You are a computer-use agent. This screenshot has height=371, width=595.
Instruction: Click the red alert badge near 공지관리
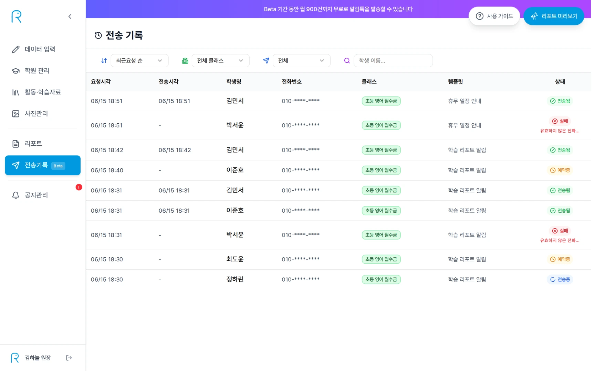(x=79, y=187)
